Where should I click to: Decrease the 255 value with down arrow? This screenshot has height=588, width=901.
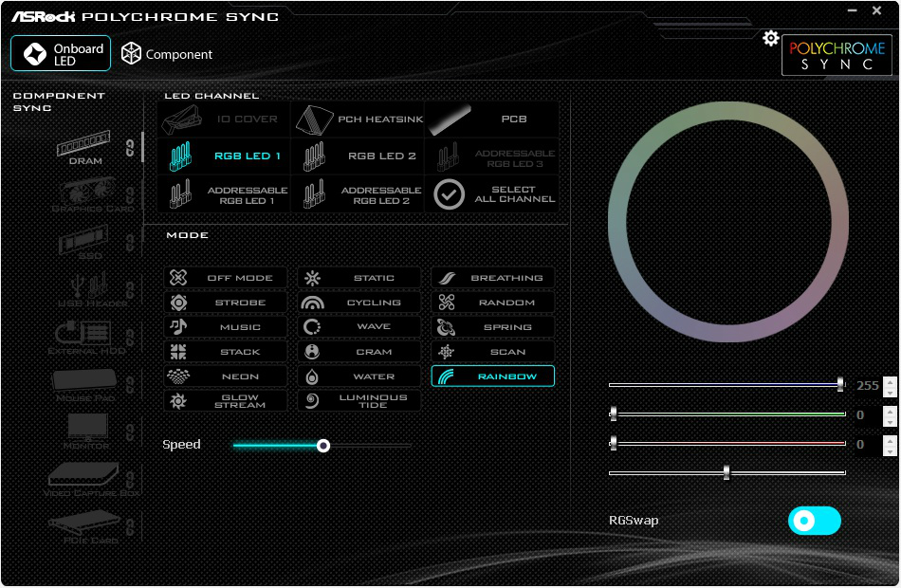point(890,392)
